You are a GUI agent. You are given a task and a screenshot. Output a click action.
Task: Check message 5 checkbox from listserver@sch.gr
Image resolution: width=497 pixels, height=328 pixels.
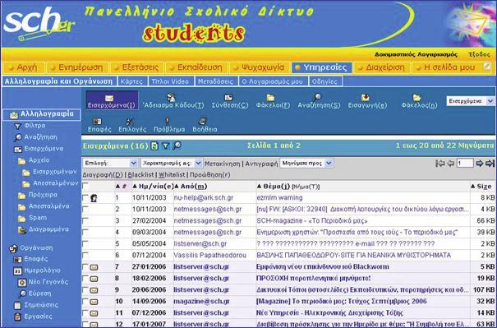point(85,243)
